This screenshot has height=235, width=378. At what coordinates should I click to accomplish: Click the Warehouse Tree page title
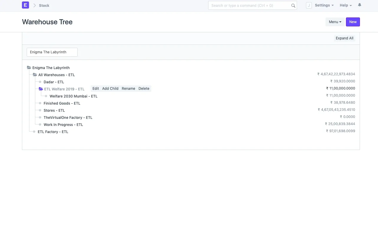click(x=47, y=22)
